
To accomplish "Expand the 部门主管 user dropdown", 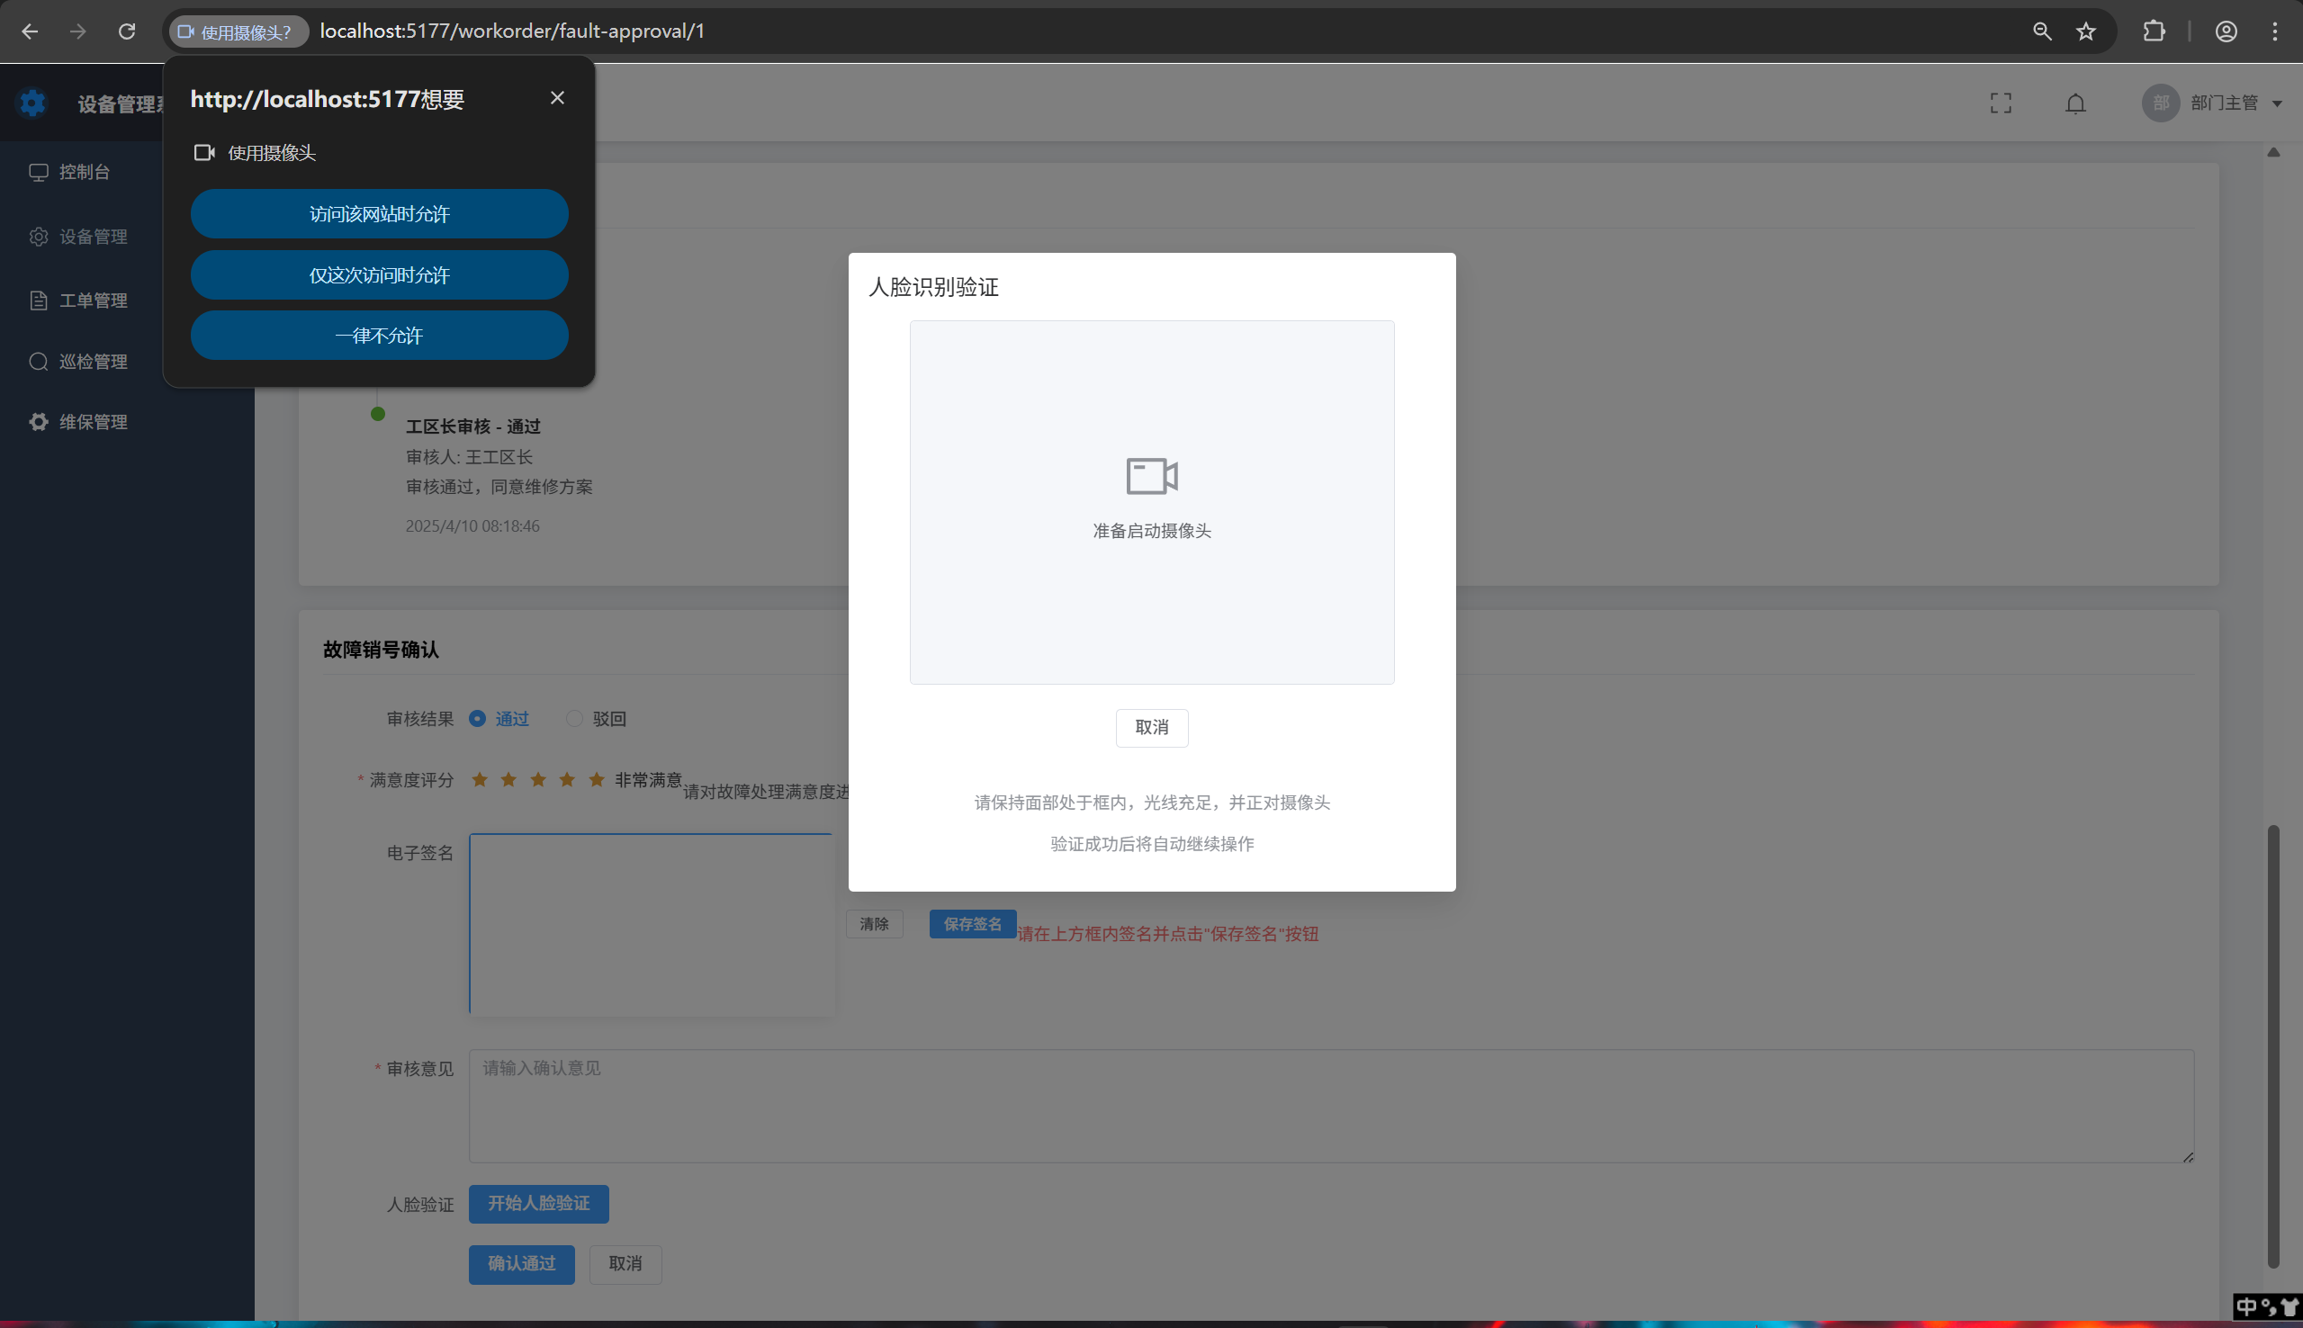I will (2226, 103).
